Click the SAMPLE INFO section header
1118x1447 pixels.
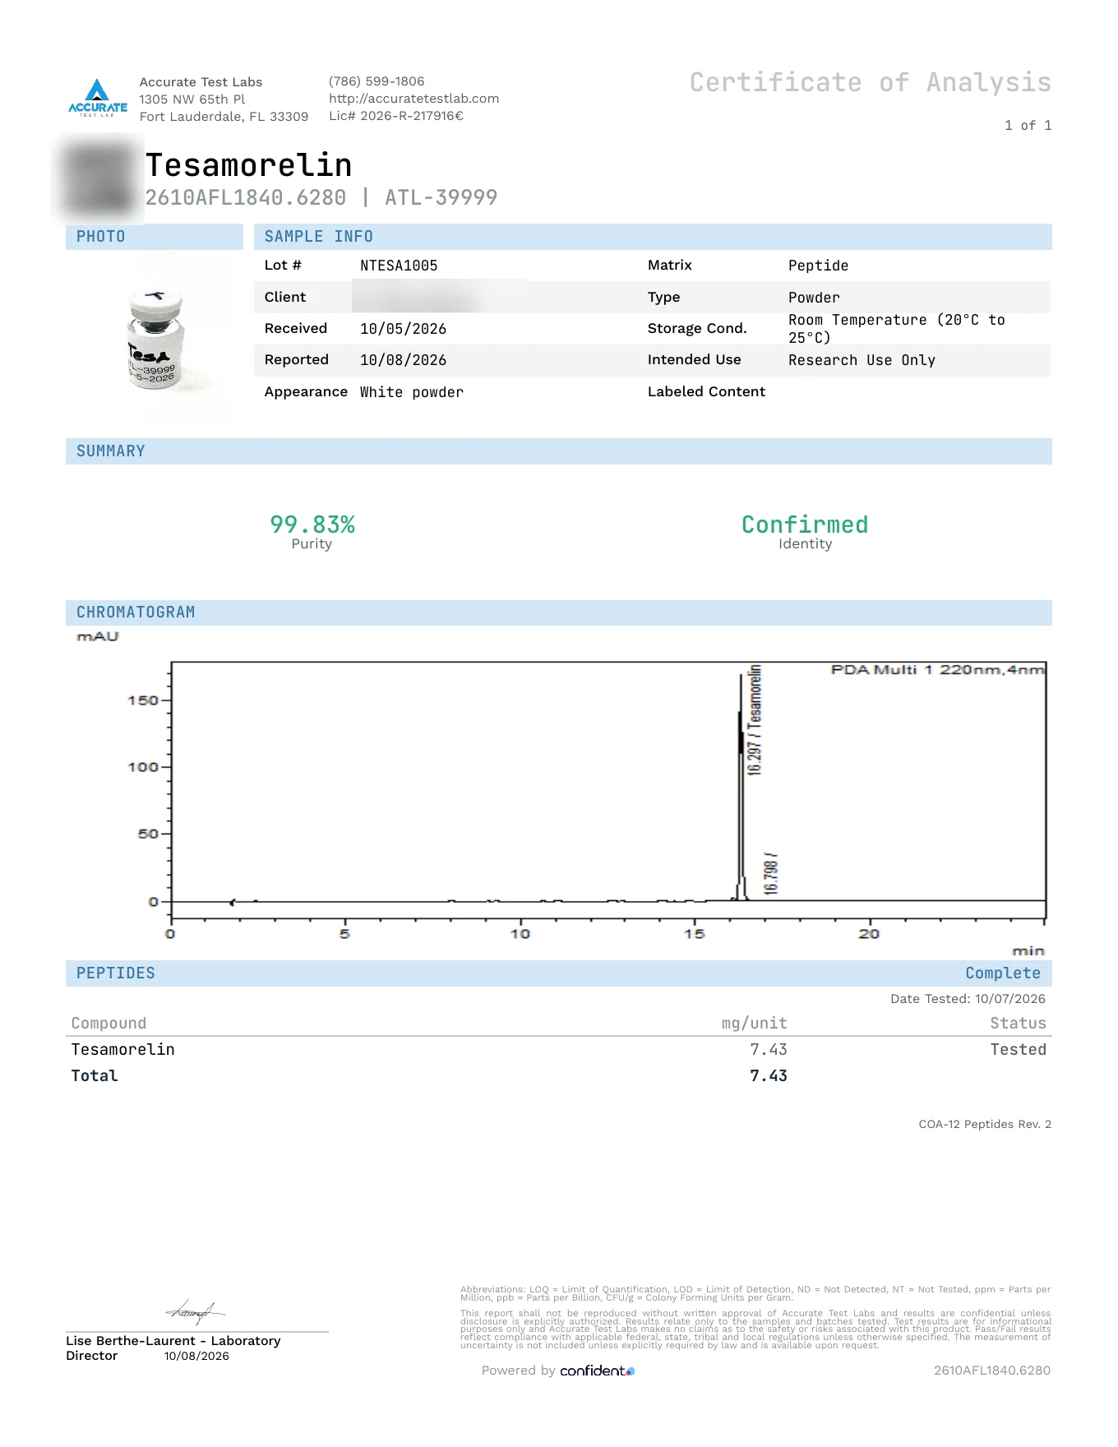(x=653, y=237)
